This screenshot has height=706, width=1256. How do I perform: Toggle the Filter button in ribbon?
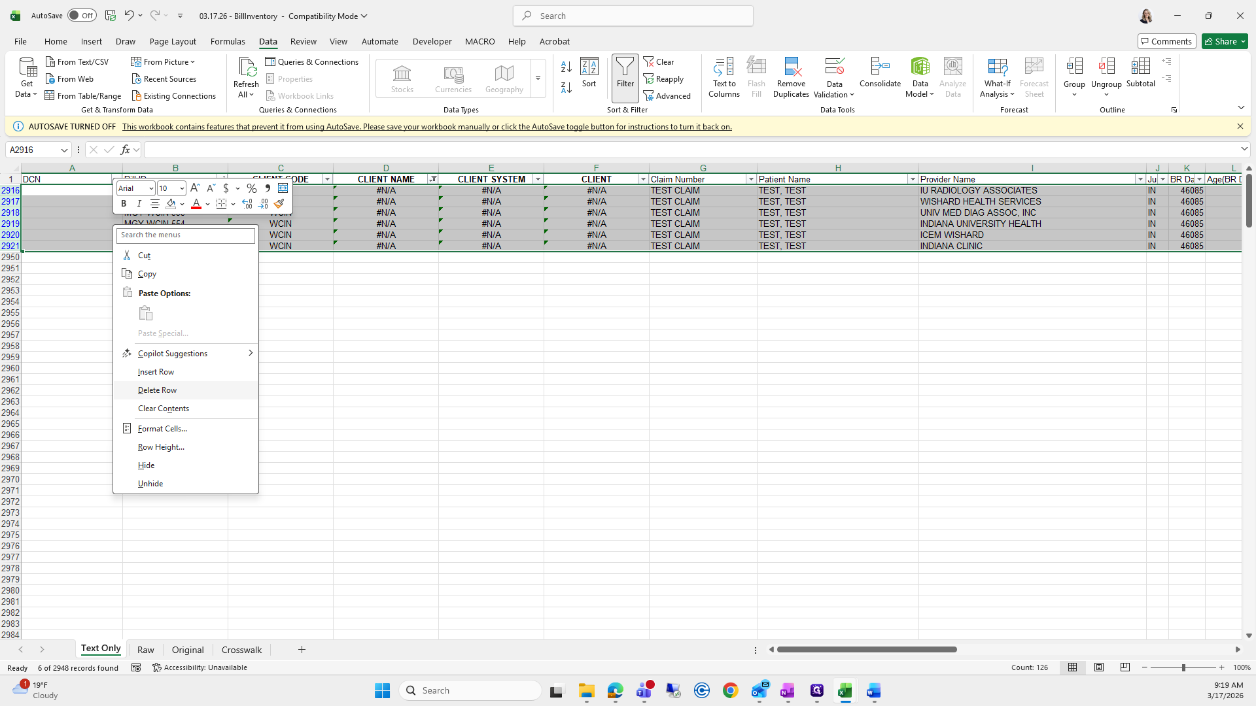pos(625,73)
